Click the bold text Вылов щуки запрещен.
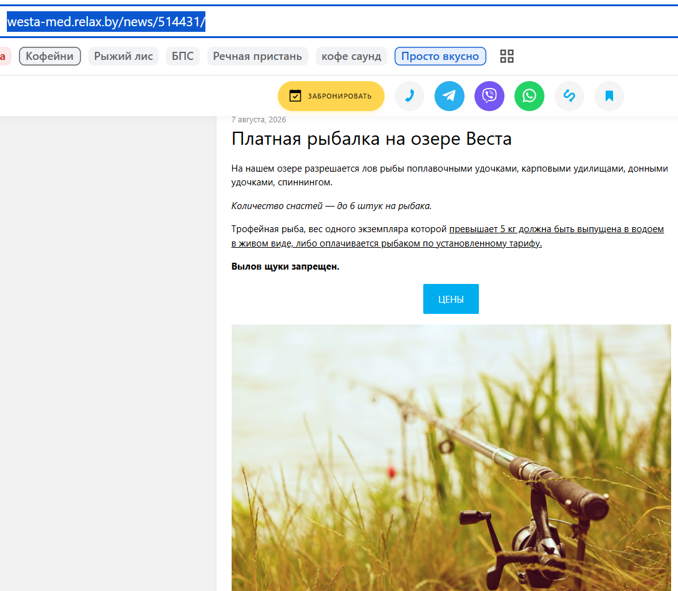Screen dimensions: 678x591 (285, 266)
